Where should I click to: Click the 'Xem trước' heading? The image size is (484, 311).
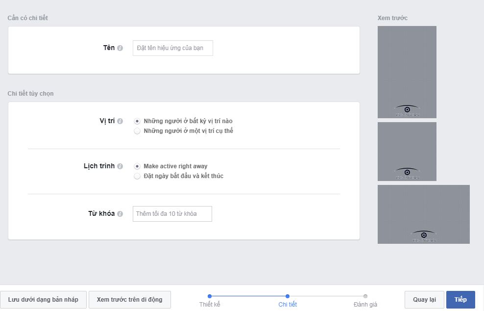(392, 18)
